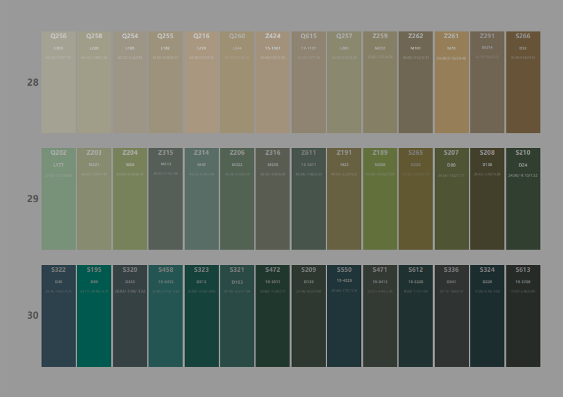Choose the Z314 teal gray swatch
This screenshot has height=397, width=563.
201,199
